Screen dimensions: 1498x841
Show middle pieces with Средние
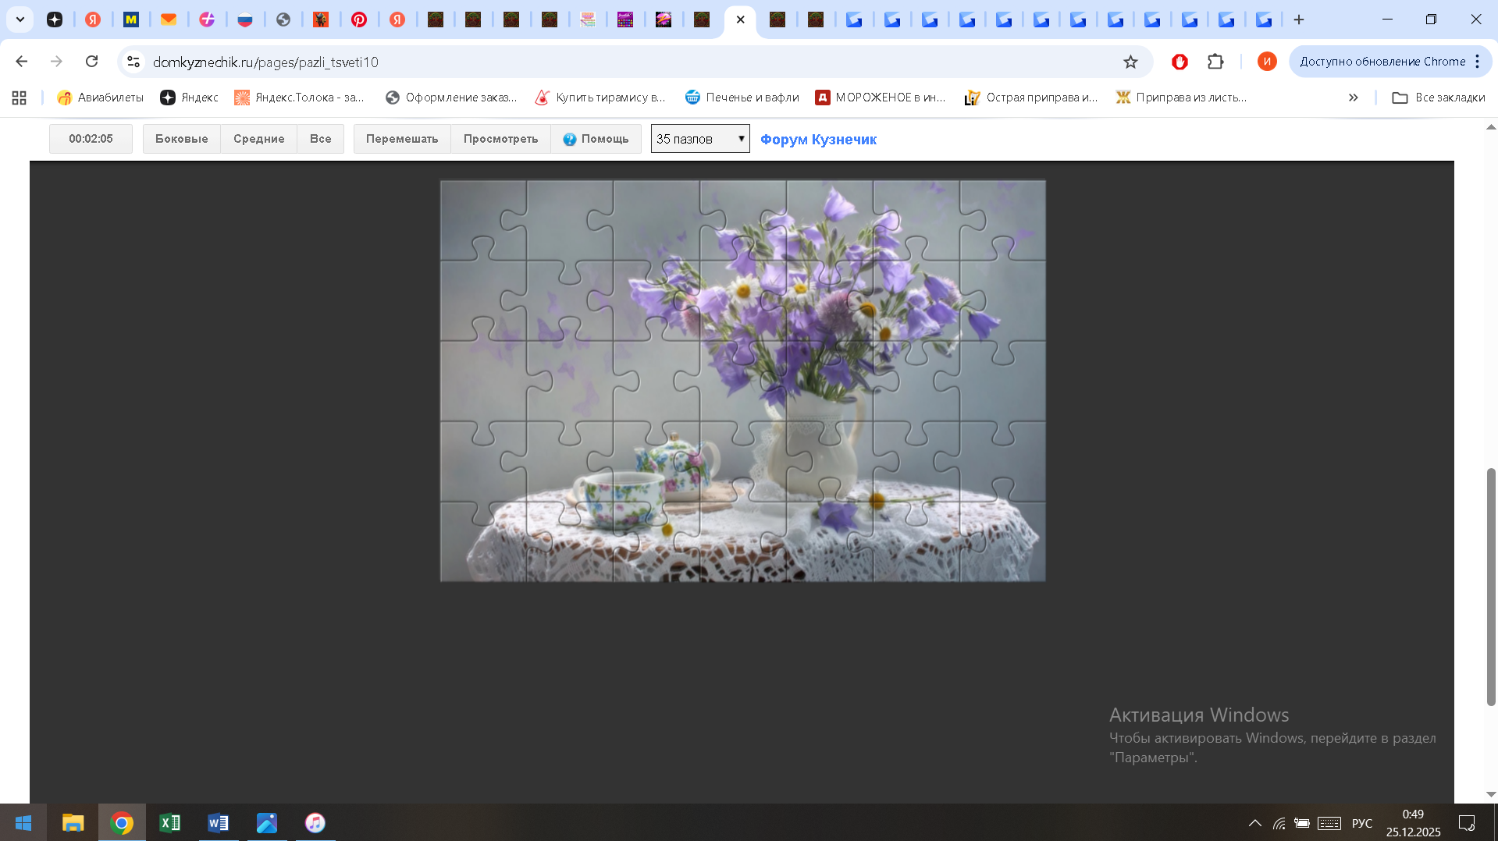tap(258, 139)
